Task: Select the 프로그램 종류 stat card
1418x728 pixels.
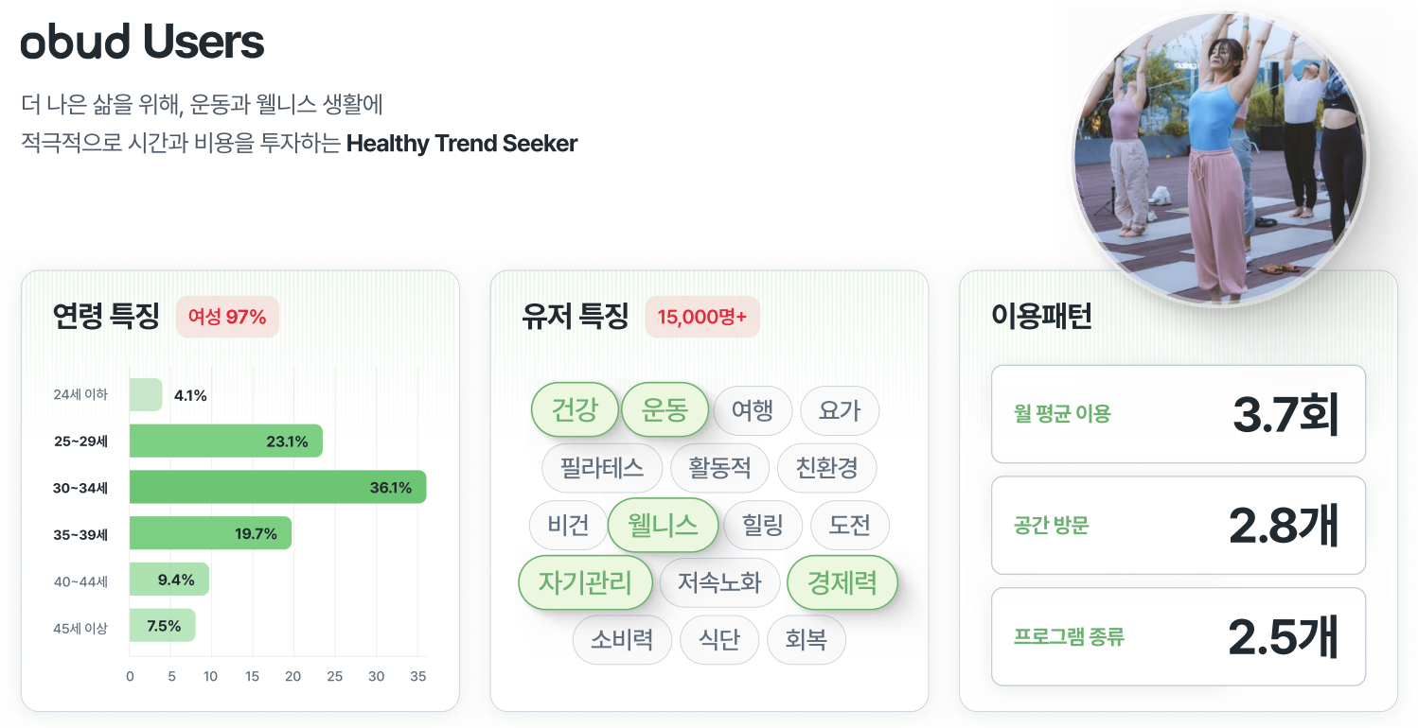Action: pos(1178,637)
